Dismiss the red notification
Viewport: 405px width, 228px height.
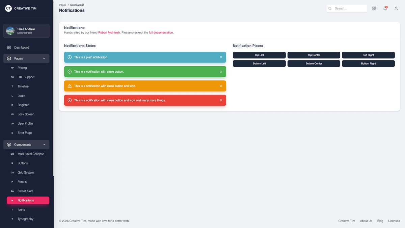tap(221, 100)
